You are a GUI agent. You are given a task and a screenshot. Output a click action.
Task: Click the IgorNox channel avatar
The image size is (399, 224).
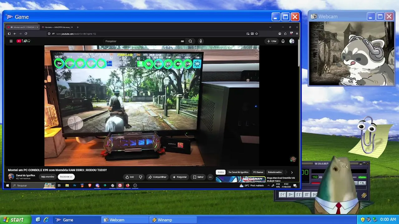click(11, 177)
